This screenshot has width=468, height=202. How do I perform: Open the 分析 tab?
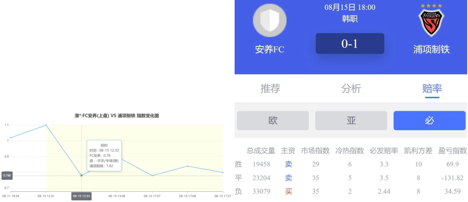point(351,88)
